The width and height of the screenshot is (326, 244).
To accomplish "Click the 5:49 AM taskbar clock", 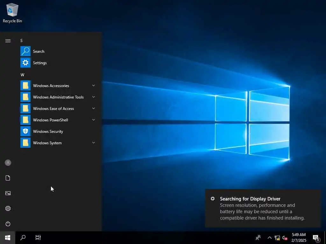I will [299, 235].
